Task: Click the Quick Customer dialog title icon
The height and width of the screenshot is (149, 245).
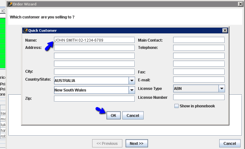Action: coord(25,30)
